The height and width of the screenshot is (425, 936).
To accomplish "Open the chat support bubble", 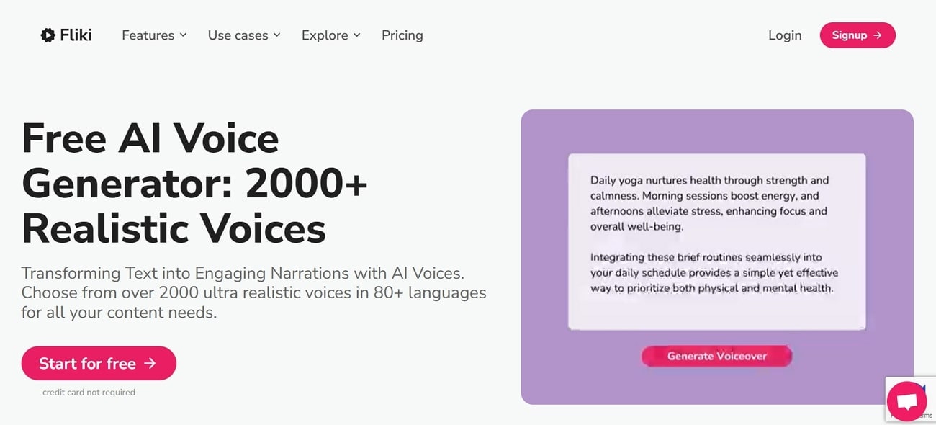I will (906, 402).
